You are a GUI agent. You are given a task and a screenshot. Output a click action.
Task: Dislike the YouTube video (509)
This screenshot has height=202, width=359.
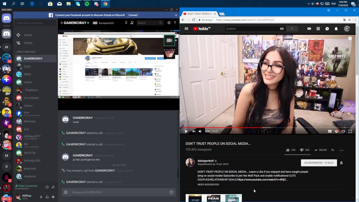click(305, 150)
